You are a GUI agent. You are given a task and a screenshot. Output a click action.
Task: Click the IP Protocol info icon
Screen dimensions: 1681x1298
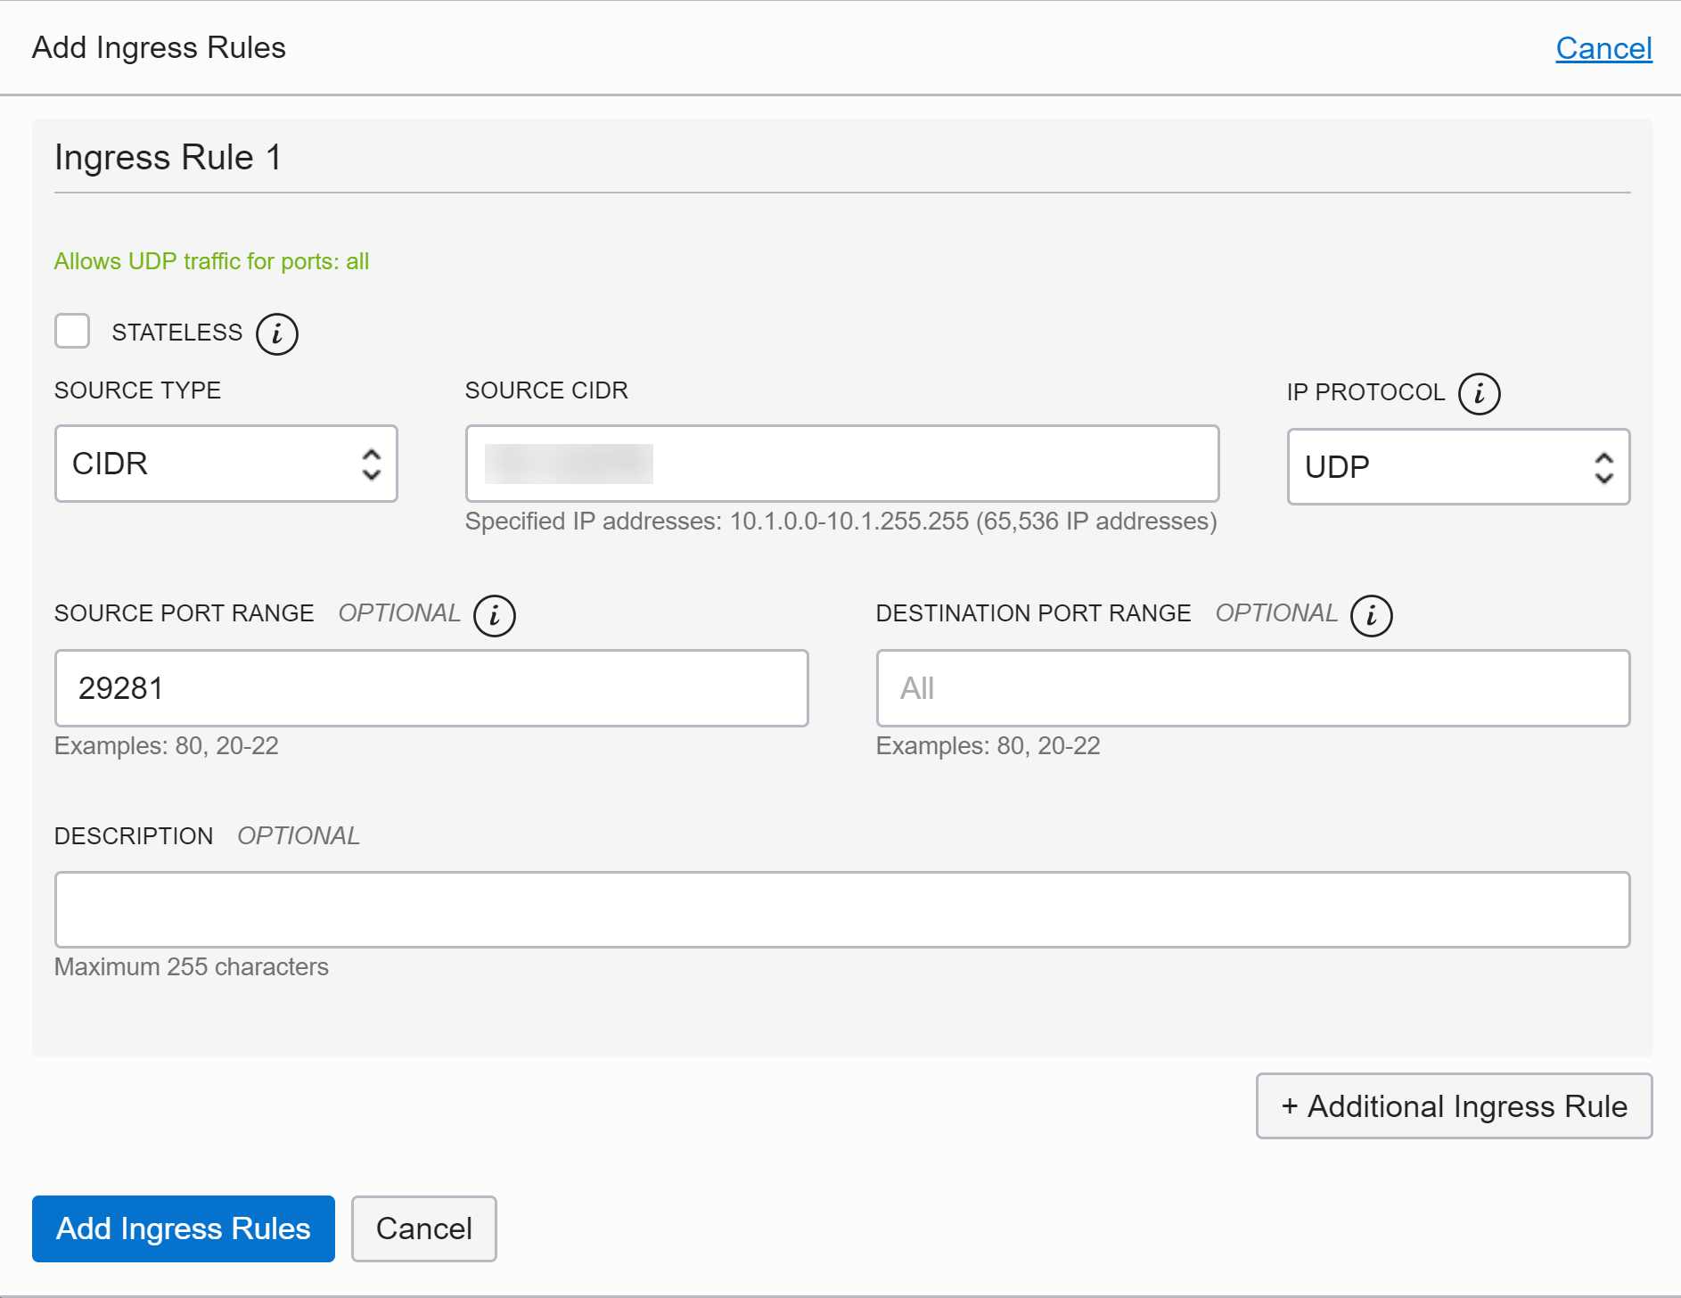pyautogui.click(x=1479, y=394)
